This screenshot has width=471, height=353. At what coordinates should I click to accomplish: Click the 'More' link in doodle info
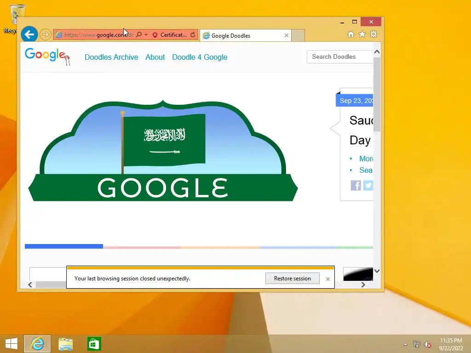tap(366, 159)
